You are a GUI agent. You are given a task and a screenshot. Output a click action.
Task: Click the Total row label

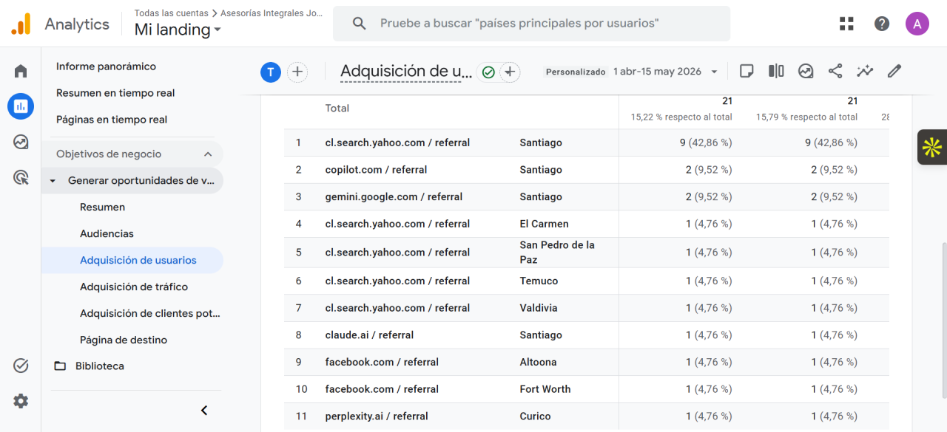[x=337, y=109]
